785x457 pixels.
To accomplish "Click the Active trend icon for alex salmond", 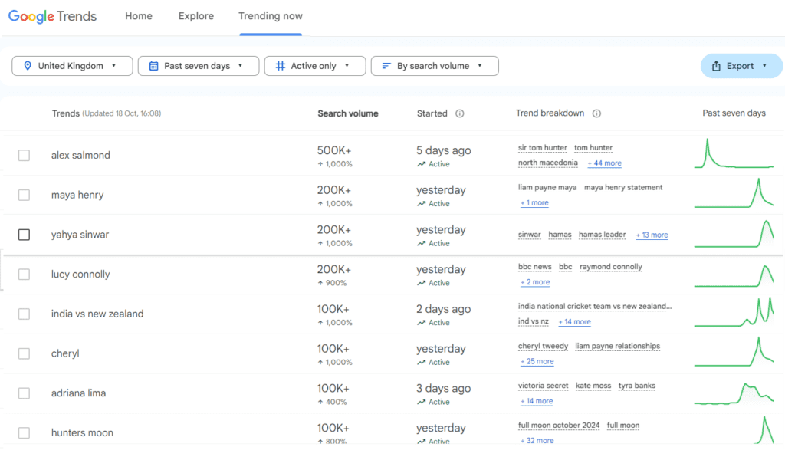I will tap(421, 164).
